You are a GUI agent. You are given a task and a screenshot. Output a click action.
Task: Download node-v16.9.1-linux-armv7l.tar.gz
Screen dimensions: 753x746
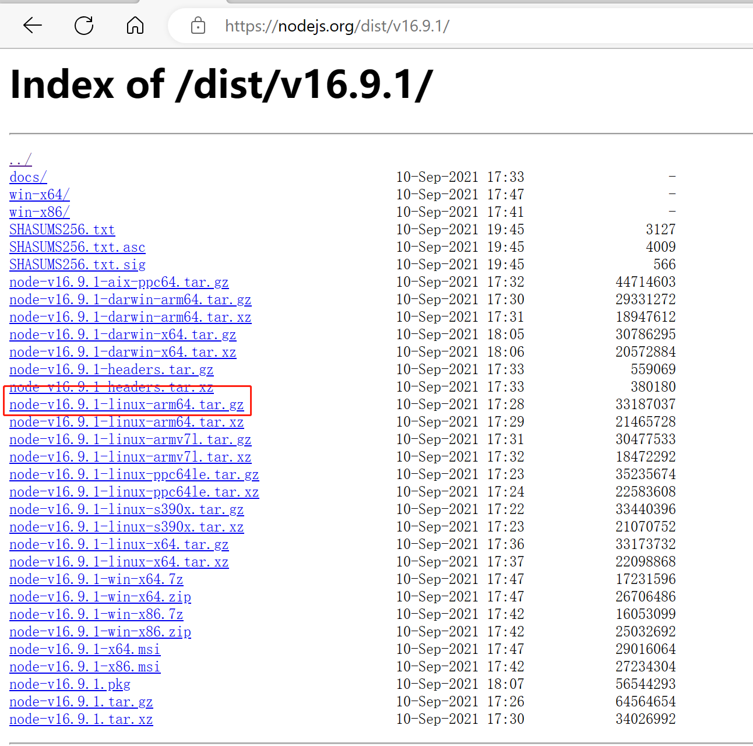pyautogui.click(x=131, y=439)
